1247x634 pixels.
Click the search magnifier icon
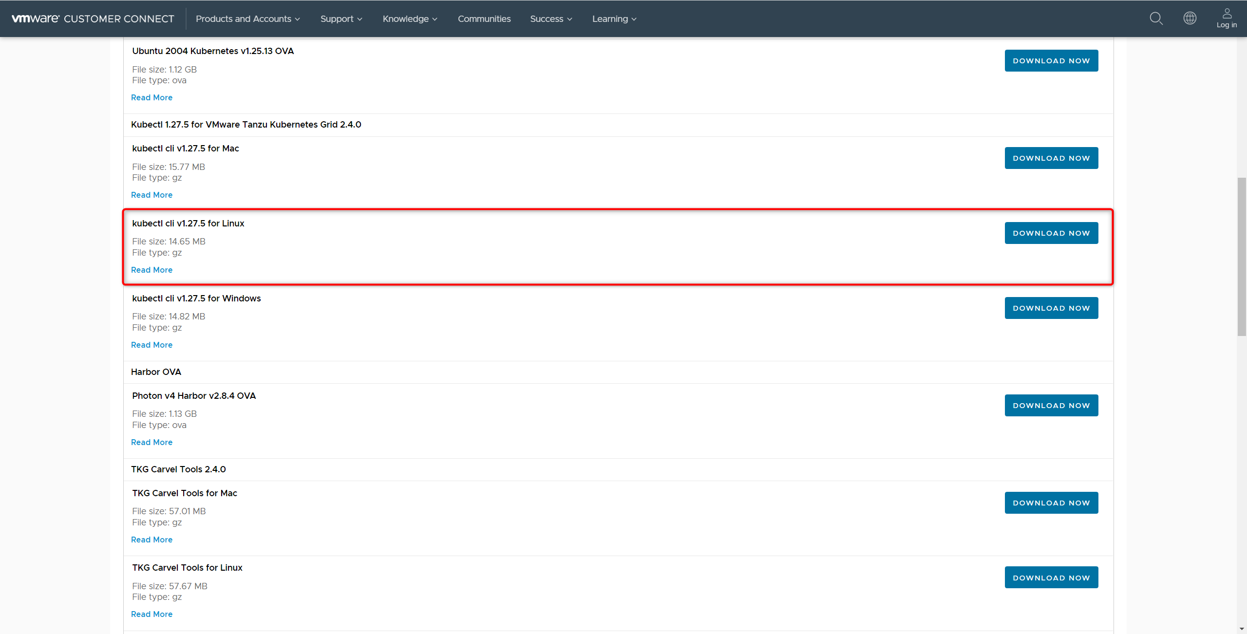tap(1156, 19)
